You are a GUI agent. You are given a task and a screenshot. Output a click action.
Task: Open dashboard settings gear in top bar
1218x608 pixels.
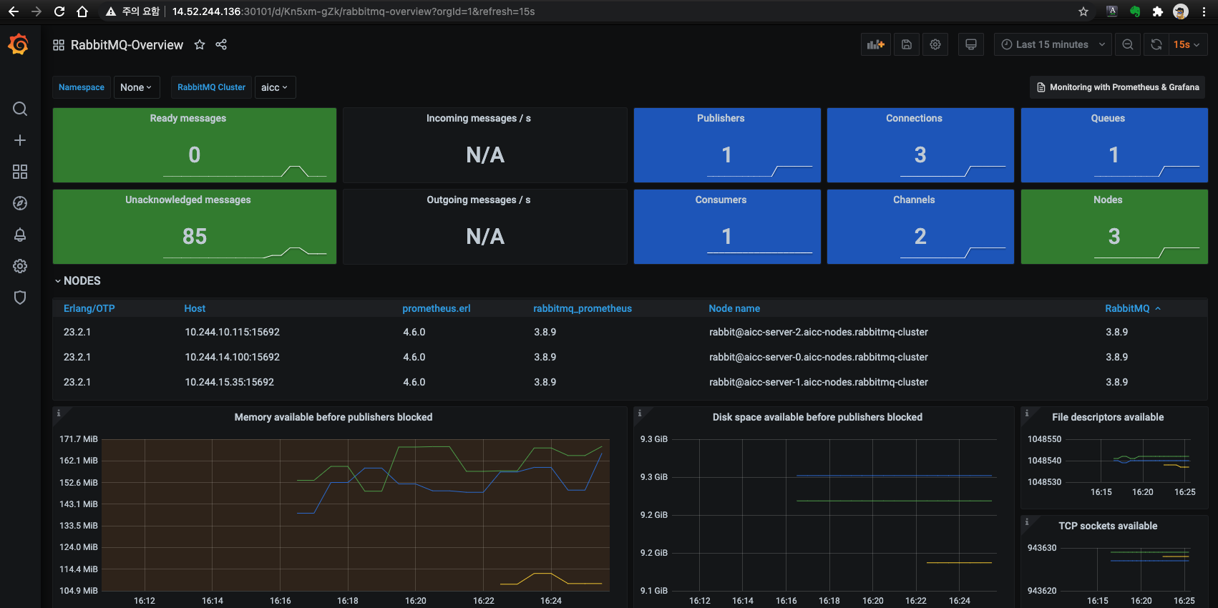click(935, 44)
